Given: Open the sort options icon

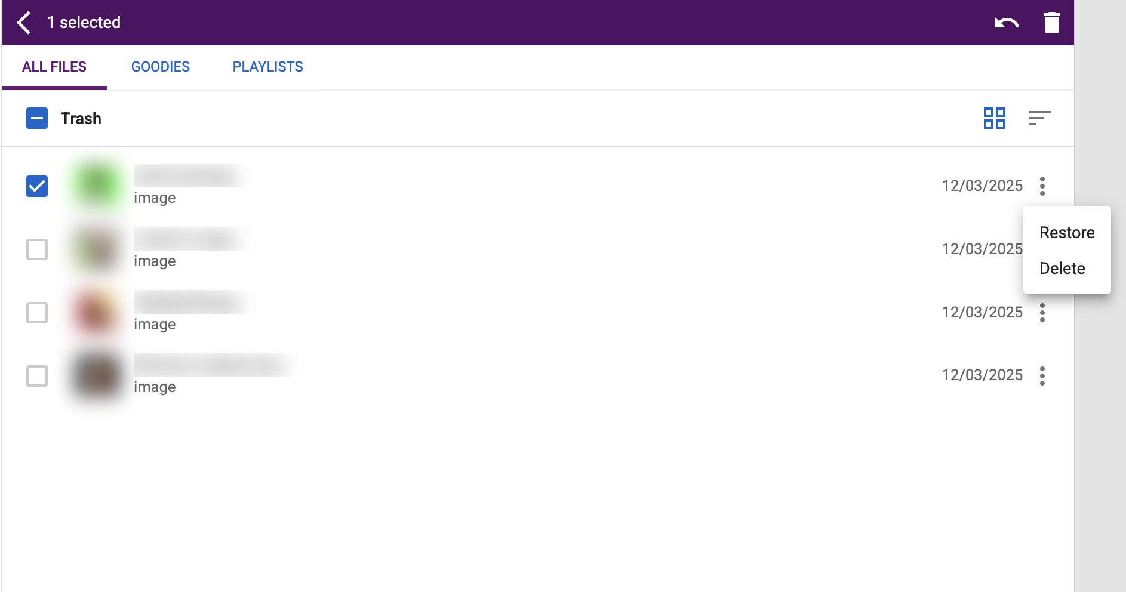Looking at the screenshot, I should (1039, 118).
